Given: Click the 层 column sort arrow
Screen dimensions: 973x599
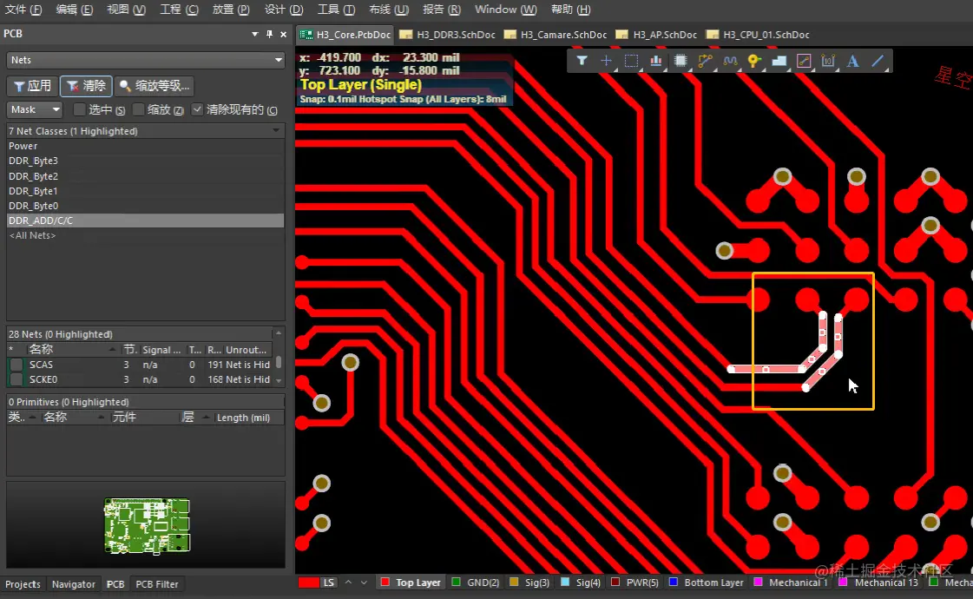Looking at the screenshot, I should [206, 417].
